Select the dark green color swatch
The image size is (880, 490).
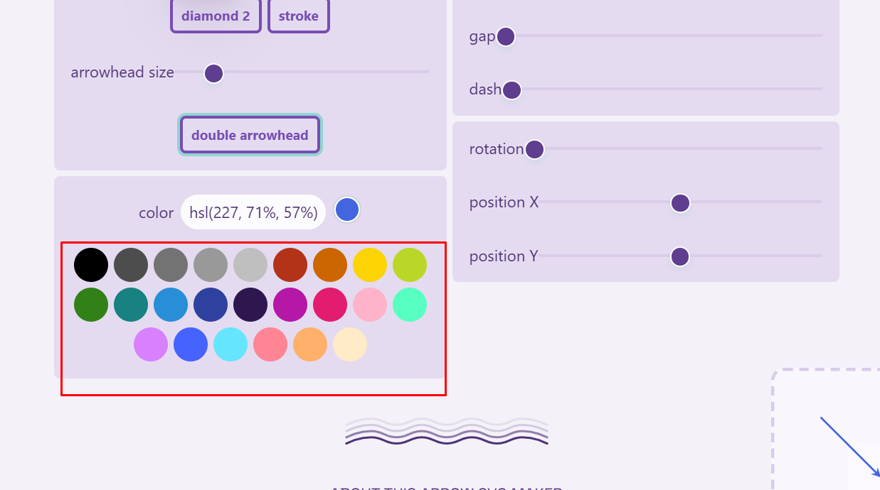(x=90, y=304)
